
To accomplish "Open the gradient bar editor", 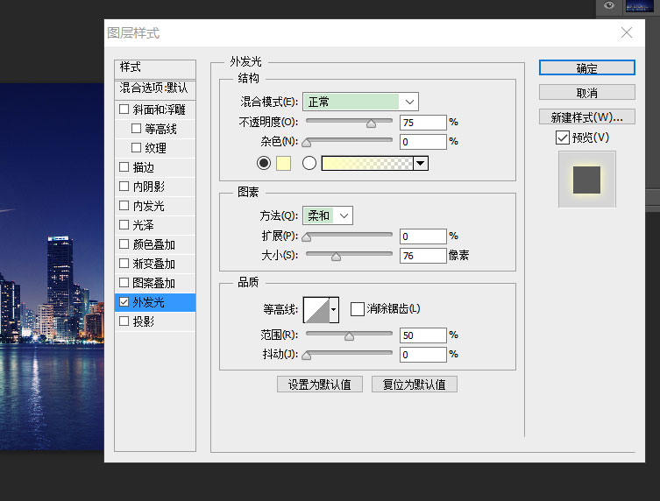I will point(367,163).
